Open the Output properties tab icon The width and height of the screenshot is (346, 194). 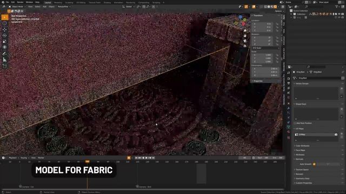click(x=289, y=83)
